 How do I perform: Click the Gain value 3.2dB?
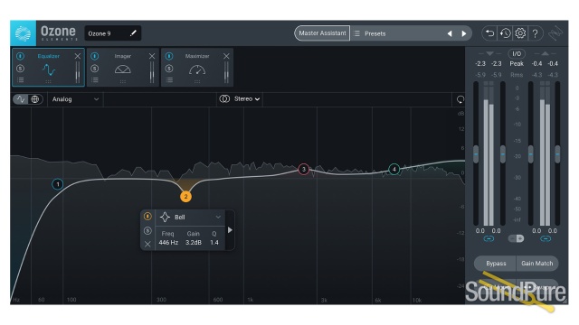coord(194,243)
